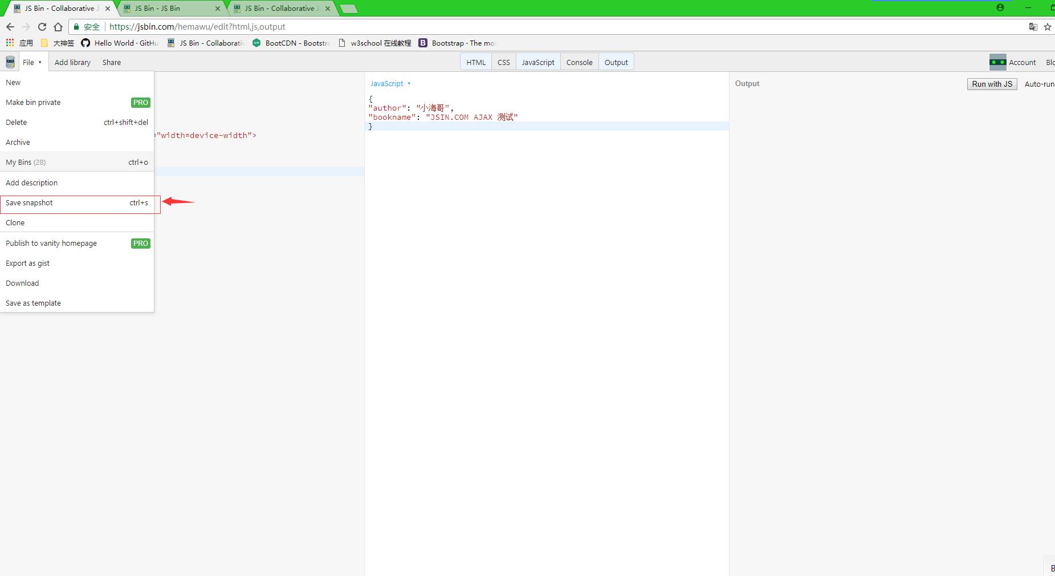1055x576 pixels.
Task: Click the Account avatar icon
Action: coord(997,62)
